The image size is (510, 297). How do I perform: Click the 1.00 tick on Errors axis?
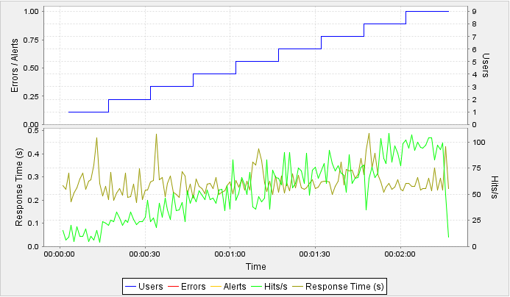(x=32, y=12)
